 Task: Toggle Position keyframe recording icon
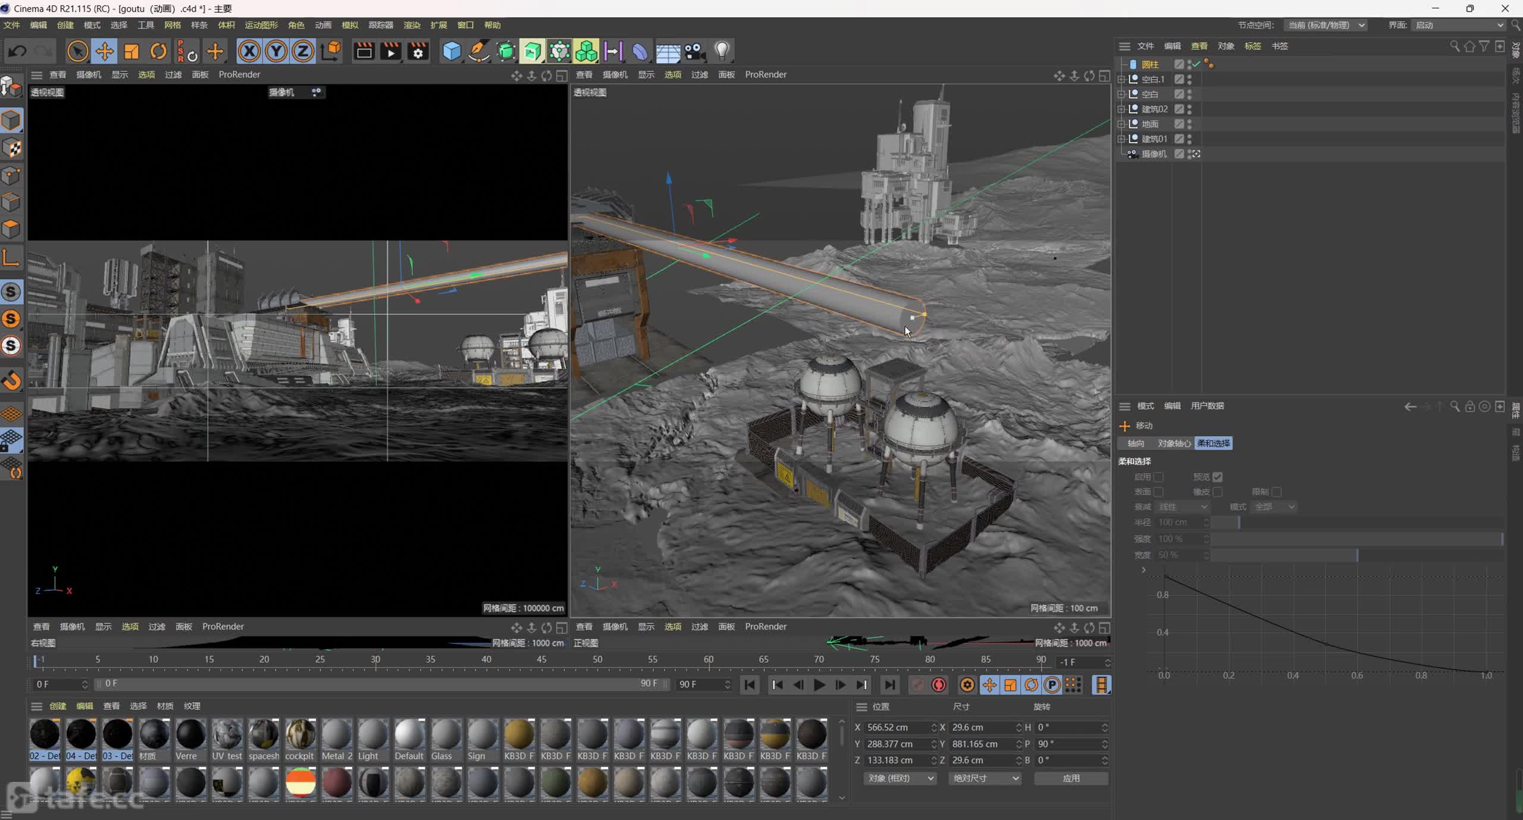coord(989,685)
